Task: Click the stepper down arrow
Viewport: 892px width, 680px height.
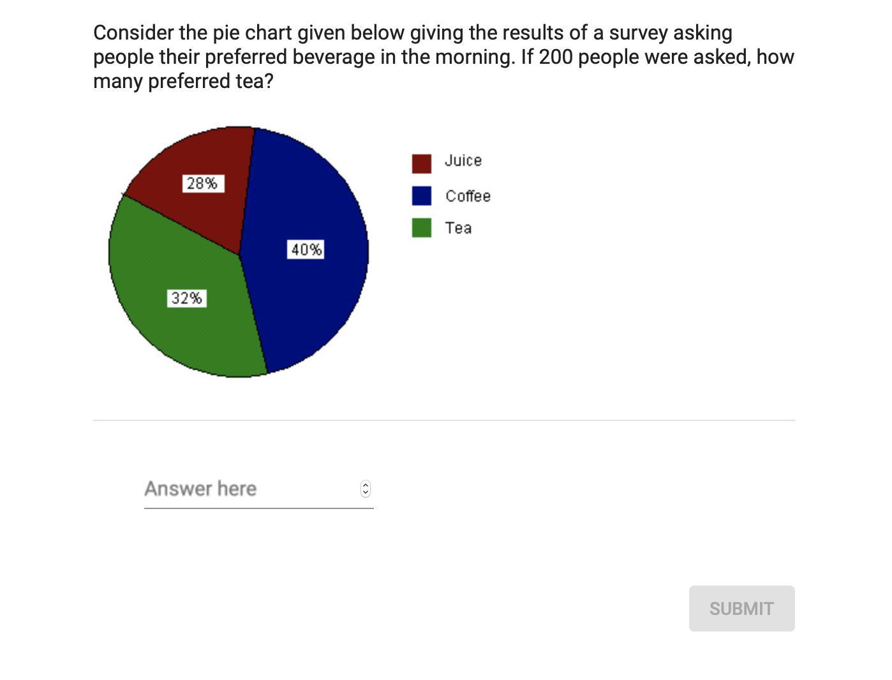Action: [x=366, y=492]
